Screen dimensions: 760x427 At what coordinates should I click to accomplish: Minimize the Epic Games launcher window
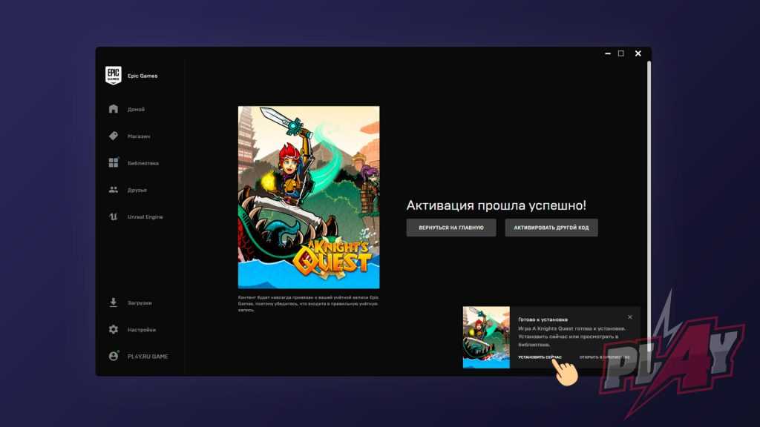pos(605,53)
